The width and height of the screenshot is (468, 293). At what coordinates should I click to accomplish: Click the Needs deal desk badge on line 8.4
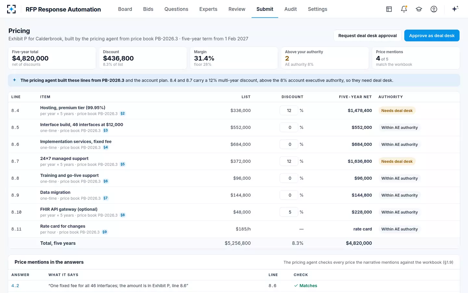[x=397, y=110]
